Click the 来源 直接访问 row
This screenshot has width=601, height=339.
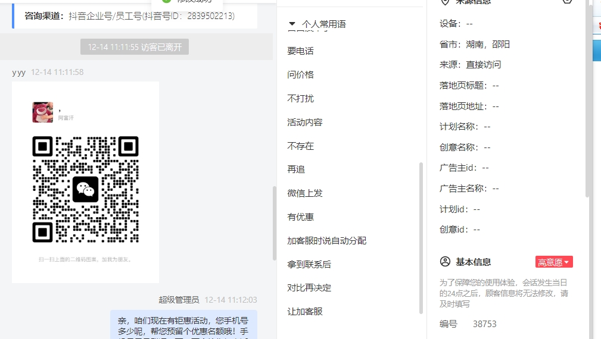pos(471,65)
